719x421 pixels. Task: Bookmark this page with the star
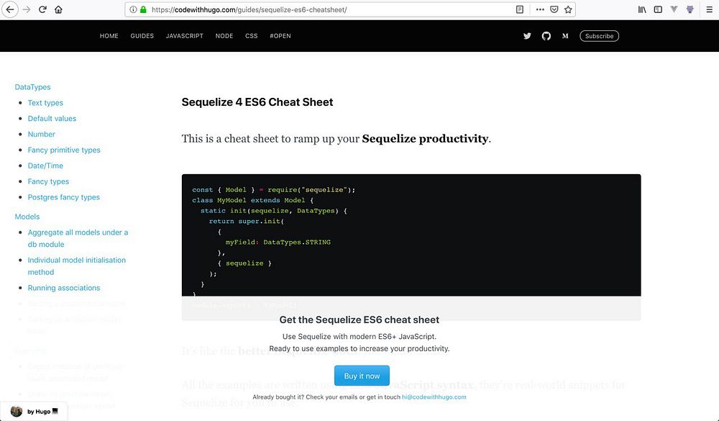point(569,10)
